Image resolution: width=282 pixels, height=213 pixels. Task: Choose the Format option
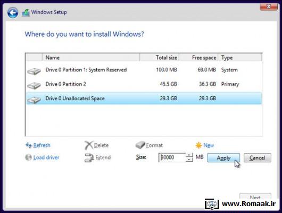tap(154, 145)
